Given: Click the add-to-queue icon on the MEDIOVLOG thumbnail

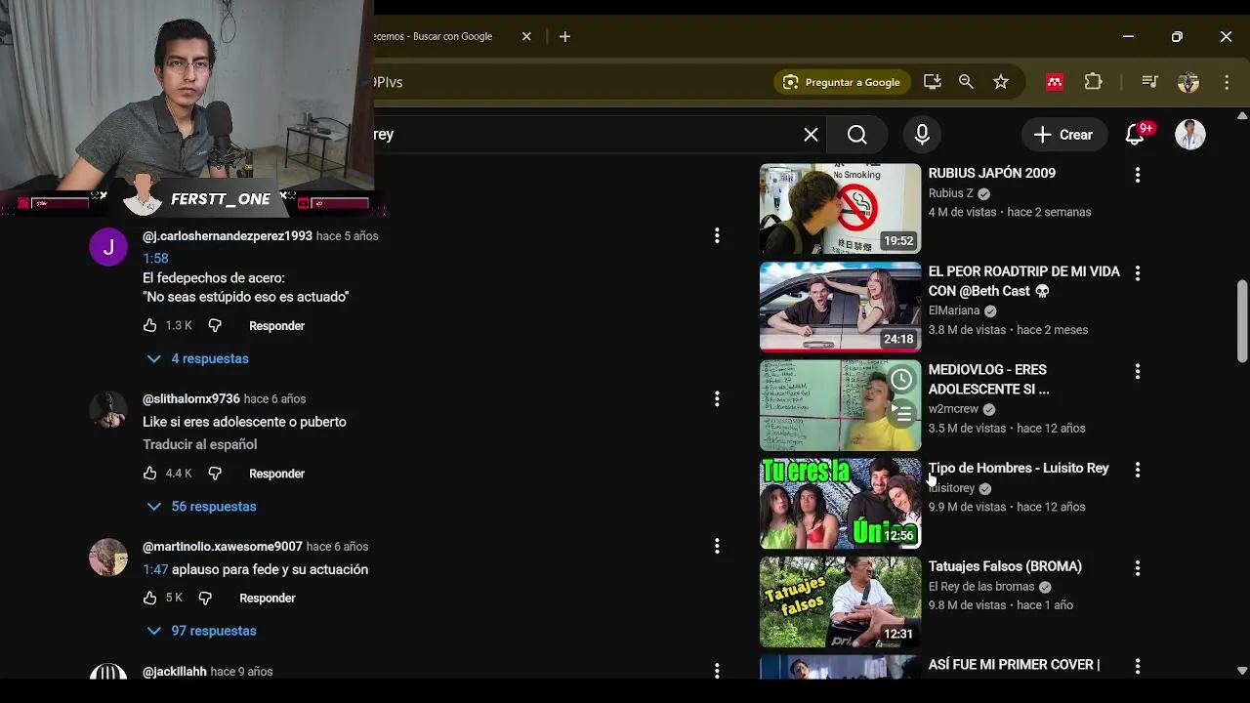Looking at the screenshot, I should (x=901, y=415).
